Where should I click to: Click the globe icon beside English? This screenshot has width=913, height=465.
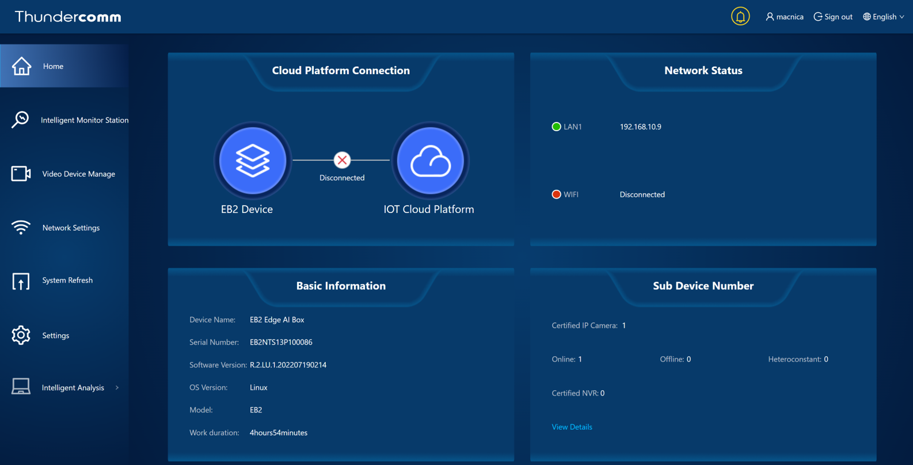866,17
